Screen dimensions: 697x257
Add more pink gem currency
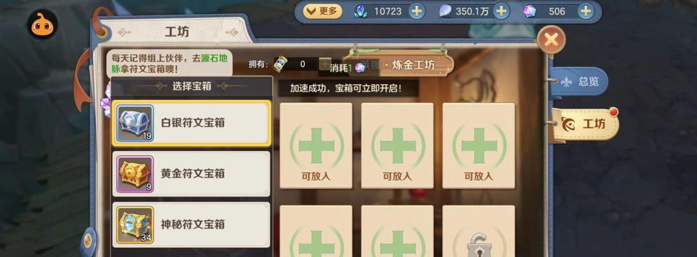(586, 12)
